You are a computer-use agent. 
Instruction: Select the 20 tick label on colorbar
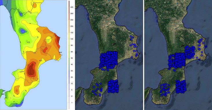72,77
